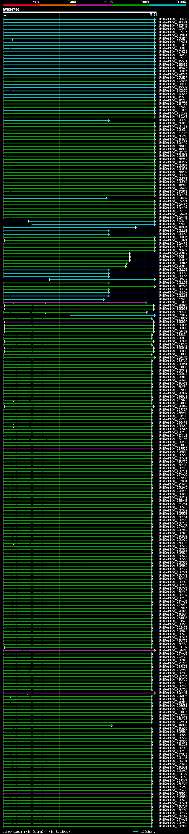Click the UniRef100_Q0Z853 label

173,81
